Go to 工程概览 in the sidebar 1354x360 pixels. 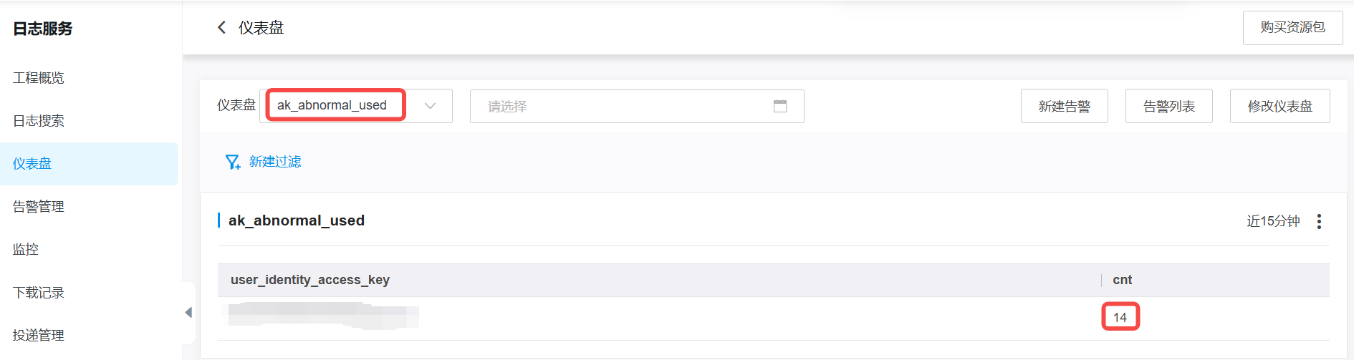(39, 78)
